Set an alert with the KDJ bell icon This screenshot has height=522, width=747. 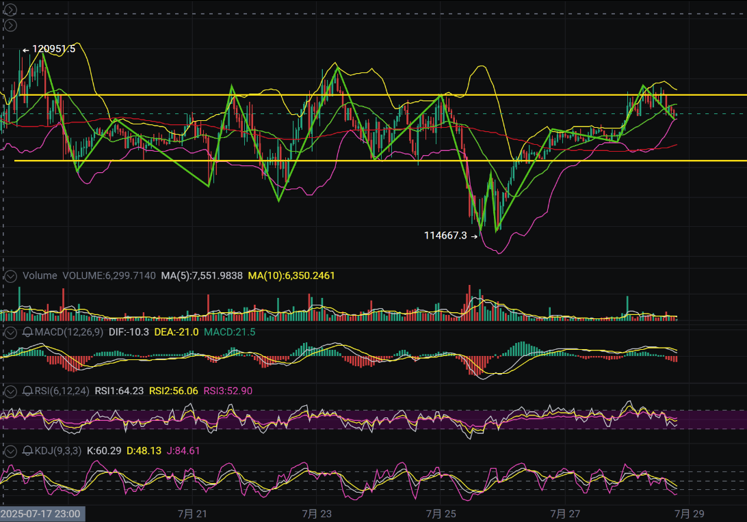point(27,451)
